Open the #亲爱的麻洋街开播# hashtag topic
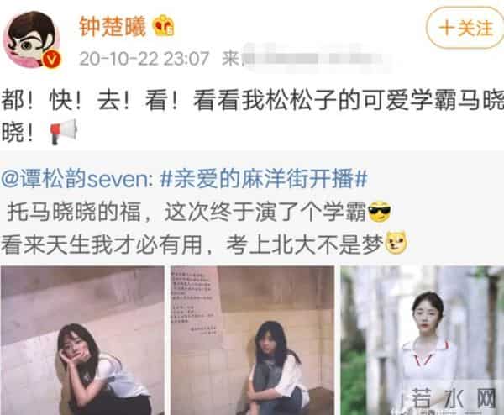504x415 pixels. coord(264,179)
